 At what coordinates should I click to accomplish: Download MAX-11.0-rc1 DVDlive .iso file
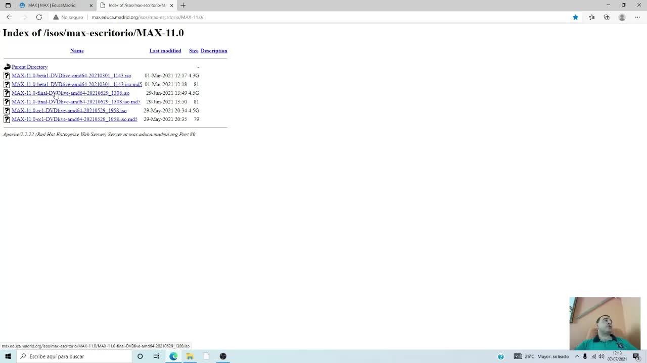[x=69, y=110]
